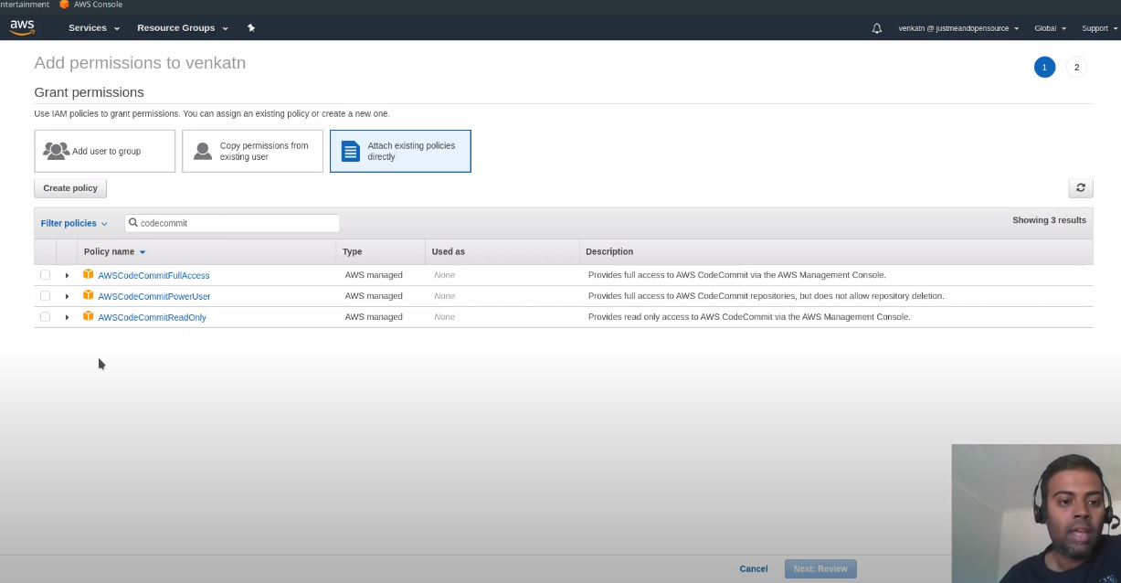
Task: Click the AWS Console browser tab
Action: 91,5
